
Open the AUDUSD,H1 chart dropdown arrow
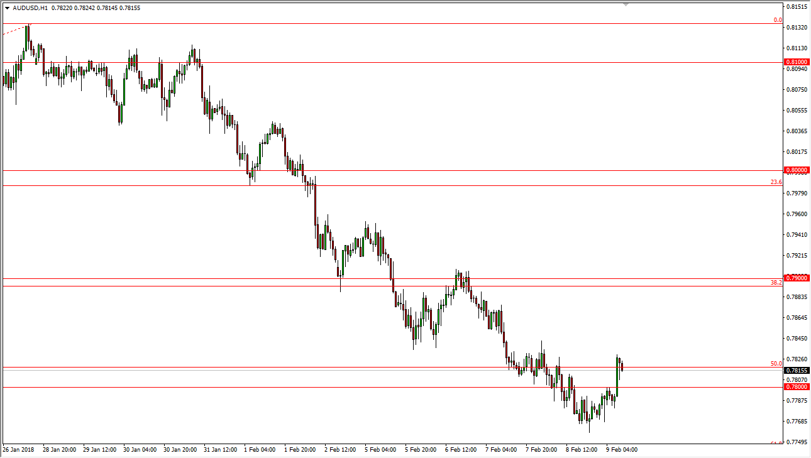coord(7,8)
